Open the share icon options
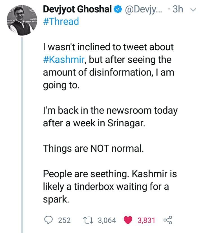The width and height of the screenshot is (203, 233). pyautogui.click(x=168, y=220)
